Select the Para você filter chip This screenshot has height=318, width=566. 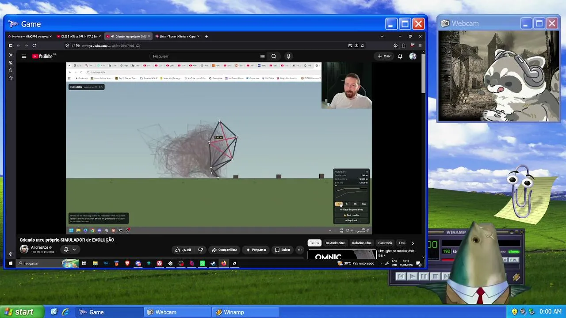coord(385,243)
